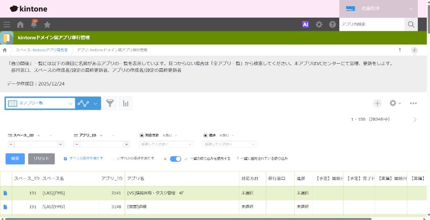Open the favorites star icon

[47, 25]
